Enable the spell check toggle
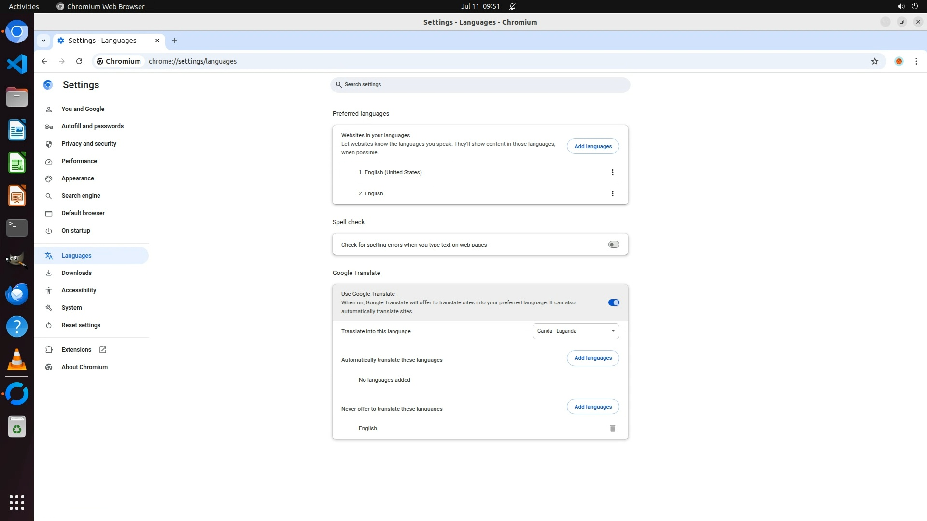This screenshot has height=521, width=927. pyautogui.click(x=613, y=245)
